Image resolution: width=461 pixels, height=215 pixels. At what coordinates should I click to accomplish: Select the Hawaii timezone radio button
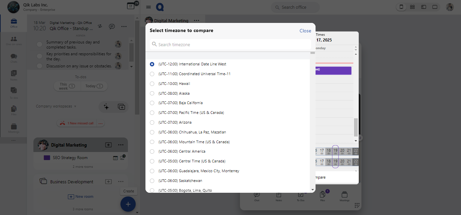(x=152, y=84)
